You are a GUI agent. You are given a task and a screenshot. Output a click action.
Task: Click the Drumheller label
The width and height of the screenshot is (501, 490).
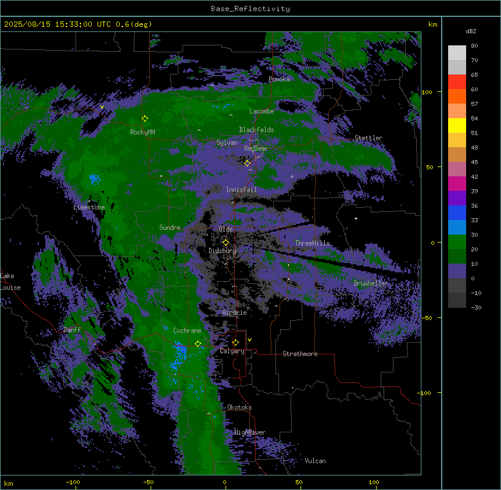tap(371, 283)
